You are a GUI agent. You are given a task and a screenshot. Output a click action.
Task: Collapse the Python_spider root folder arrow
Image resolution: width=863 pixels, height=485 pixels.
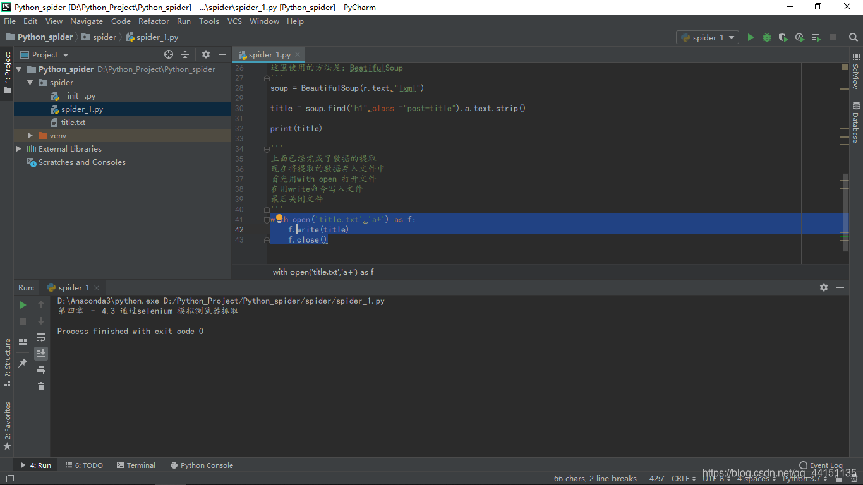[x=19, y=69]
